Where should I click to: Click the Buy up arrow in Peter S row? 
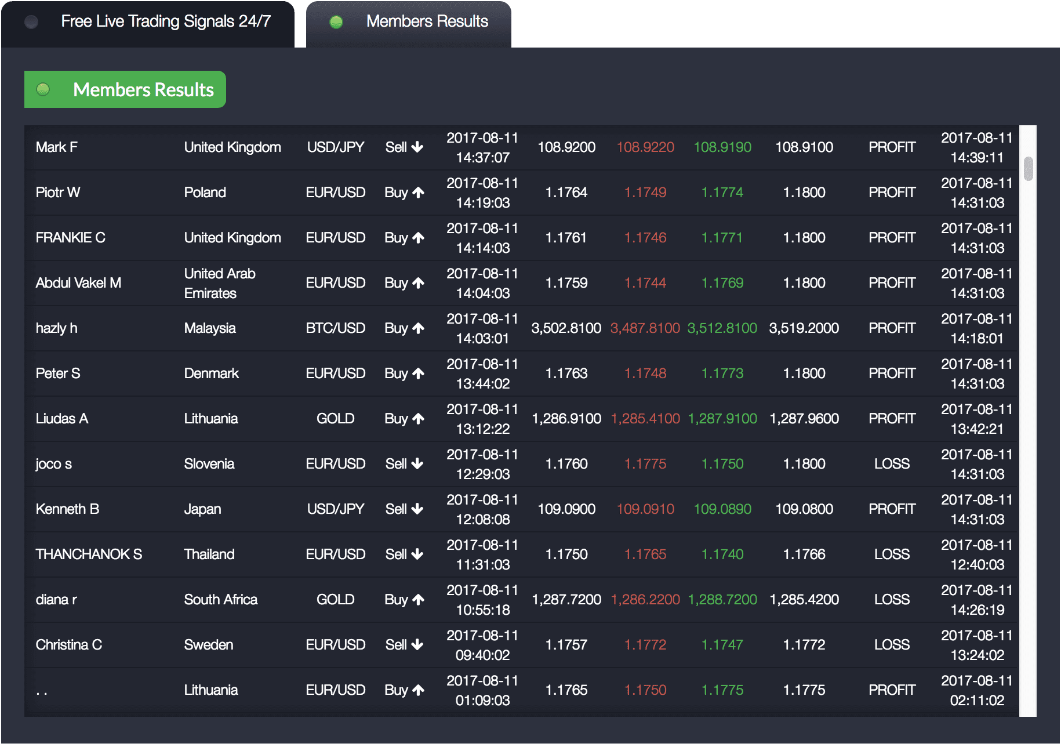click(418, 374)
